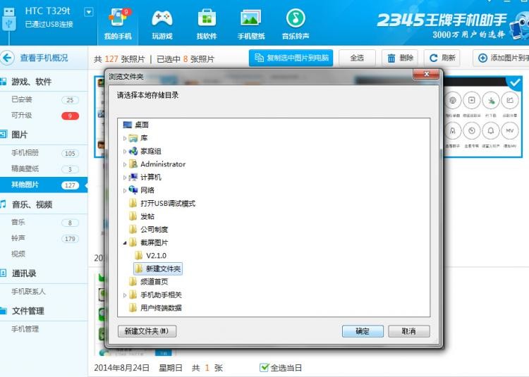
Task: Select 其他图片 in the sidebar
Action: [x=25, y=185]
